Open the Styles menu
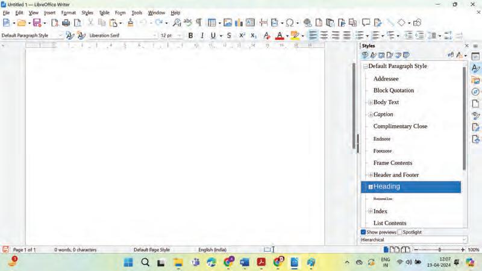Image resolution: width=482 pixels, height=271 pixels. (x=87, y=13)
